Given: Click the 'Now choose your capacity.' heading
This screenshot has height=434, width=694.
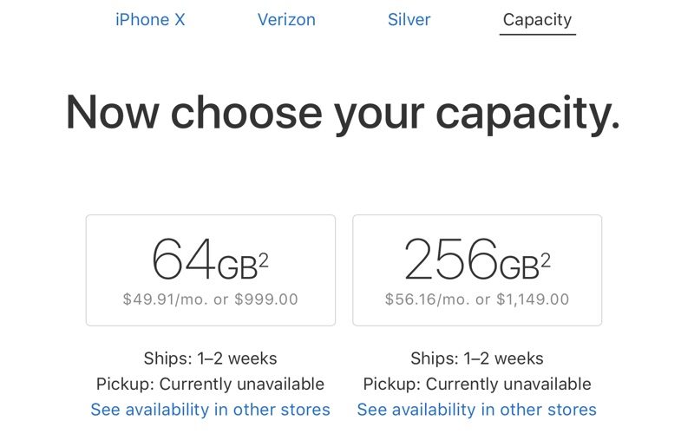Looking at the screenshot, I should coord(343,113).
